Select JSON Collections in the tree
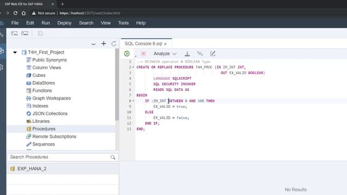 coord(50,113)
